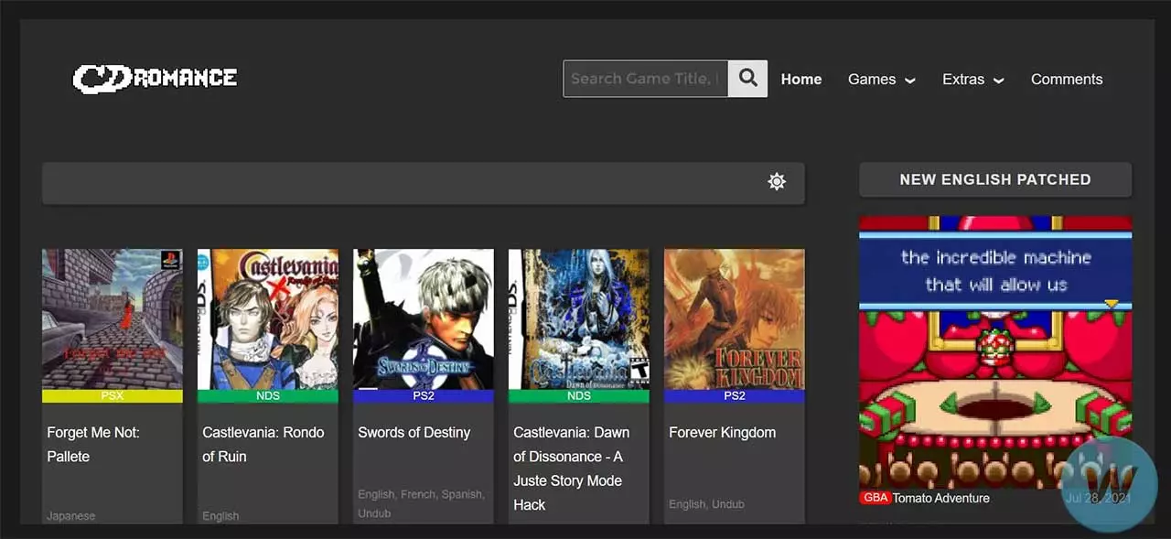The image size is (1171, 539).
Task: Click the PS2 label under Forever Kingdom
Action: (735, 396)
